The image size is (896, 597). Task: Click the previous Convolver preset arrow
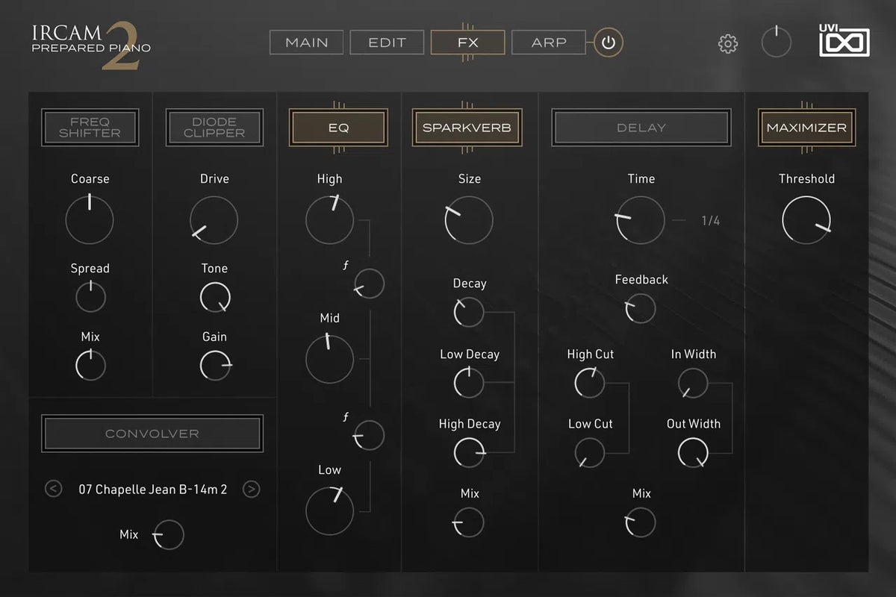tap(53, 489)
